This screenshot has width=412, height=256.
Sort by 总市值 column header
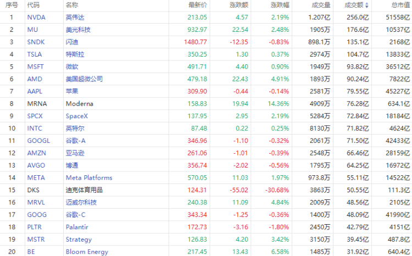[x=400, y=5]
